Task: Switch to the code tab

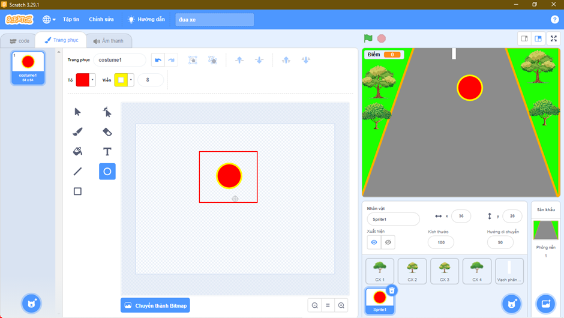Action: pyautogui.click(x=19, y=41)
